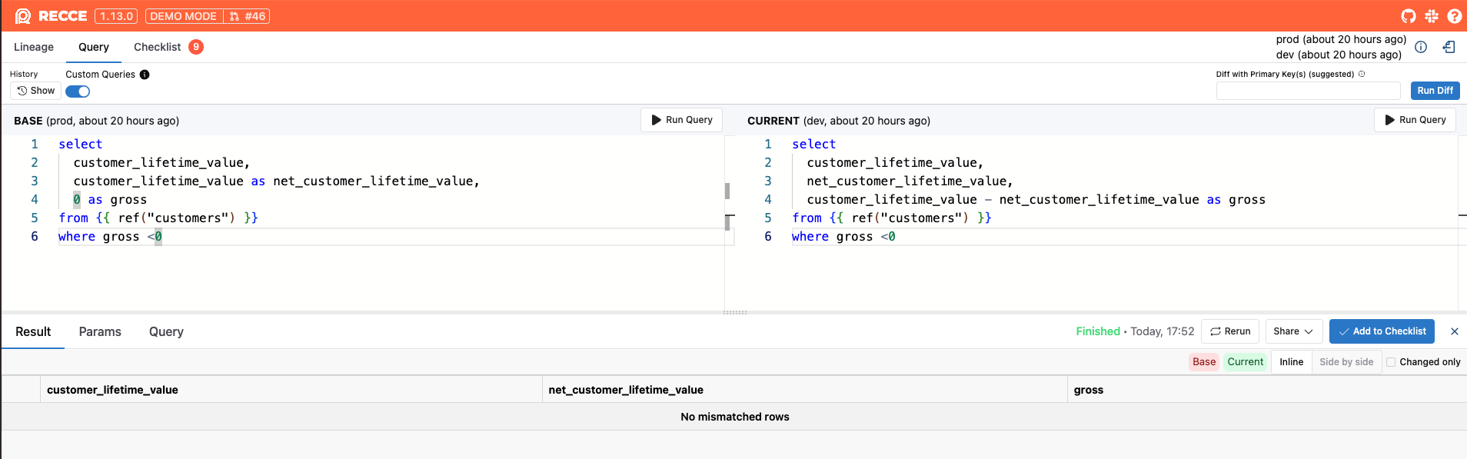Screen dimensions: 1467x459
Task: Click the Current legend label
Action: pyautogui.click(x=1245, y=362)
